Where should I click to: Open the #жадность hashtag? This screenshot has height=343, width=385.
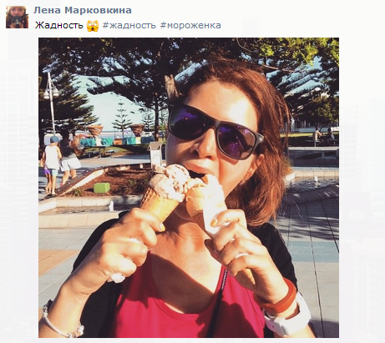tap(129, 25)
